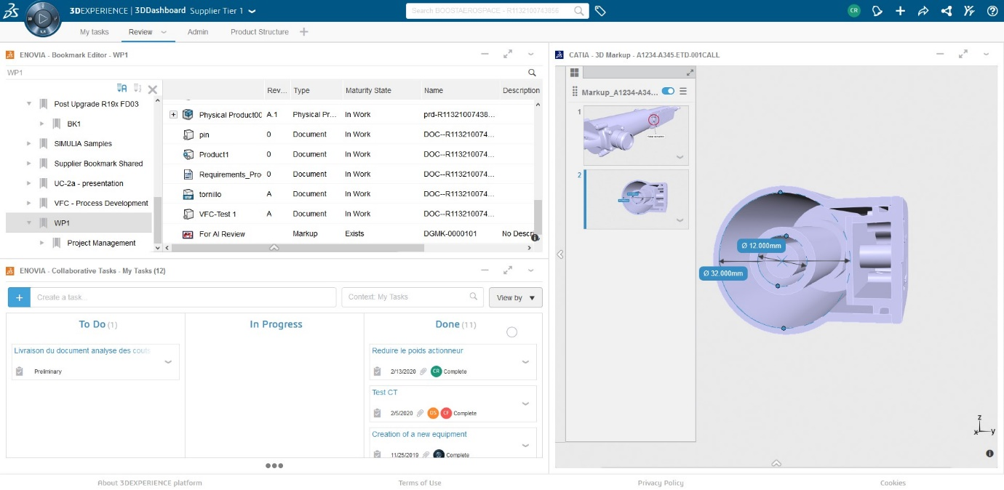Click the magnifier in Bookmark Editor search row
This screenshot has height=490, width=1004.
coord(532,73)
